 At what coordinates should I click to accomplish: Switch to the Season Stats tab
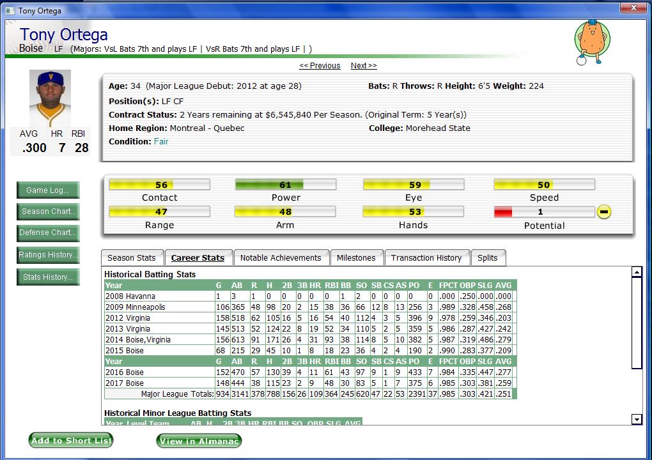tap(132, 258)
